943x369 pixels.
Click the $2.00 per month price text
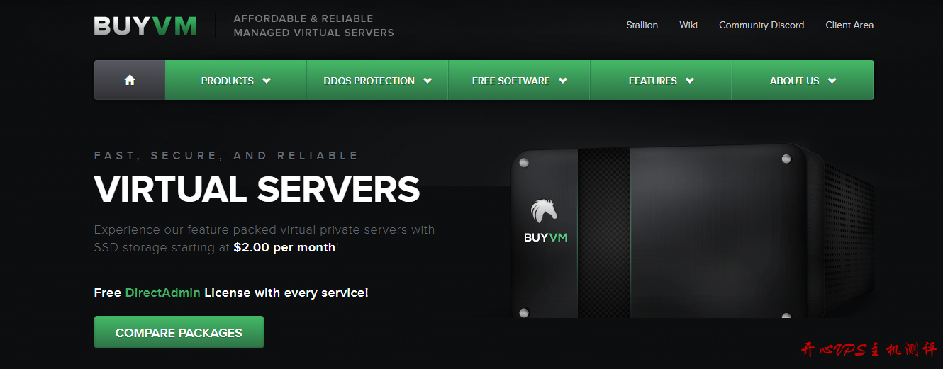[284, 248]
